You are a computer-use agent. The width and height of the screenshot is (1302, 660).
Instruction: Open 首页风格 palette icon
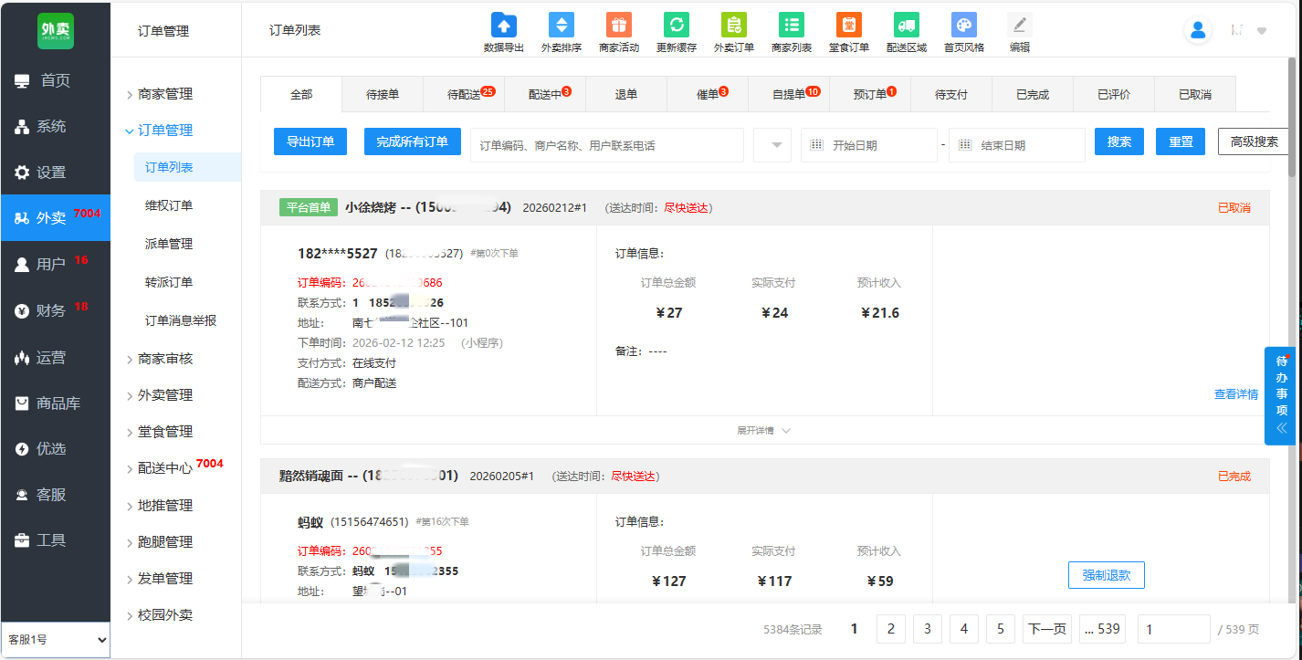tap(964, 26)
